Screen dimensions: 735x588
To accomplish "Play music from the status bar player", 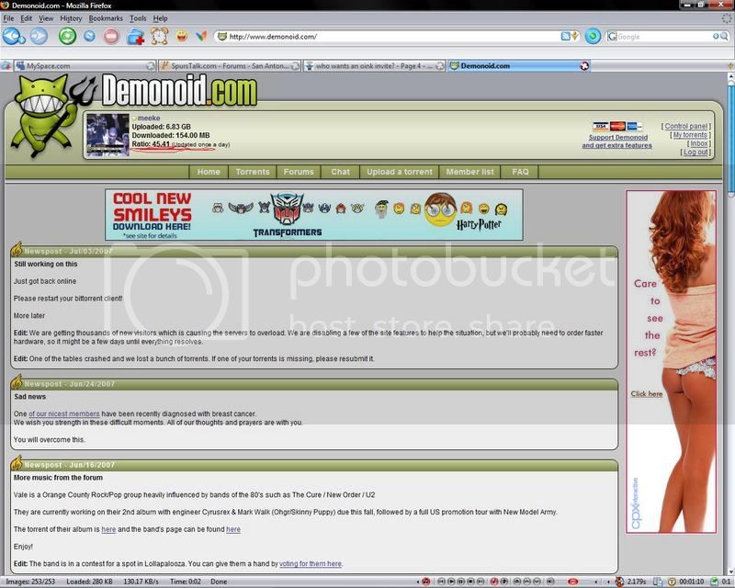I will 451,582.
